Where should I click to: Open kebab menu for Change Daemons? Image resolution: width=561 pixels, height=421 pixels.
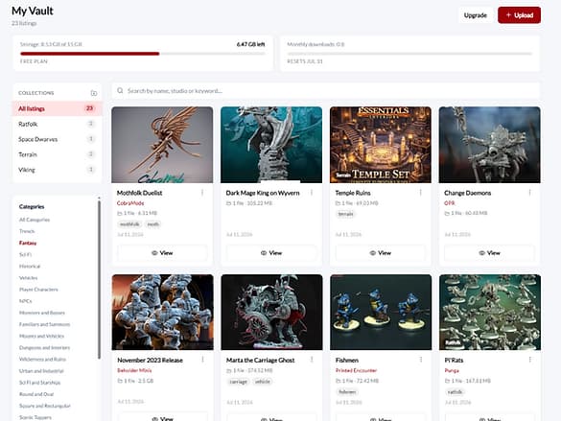(530, 193)
